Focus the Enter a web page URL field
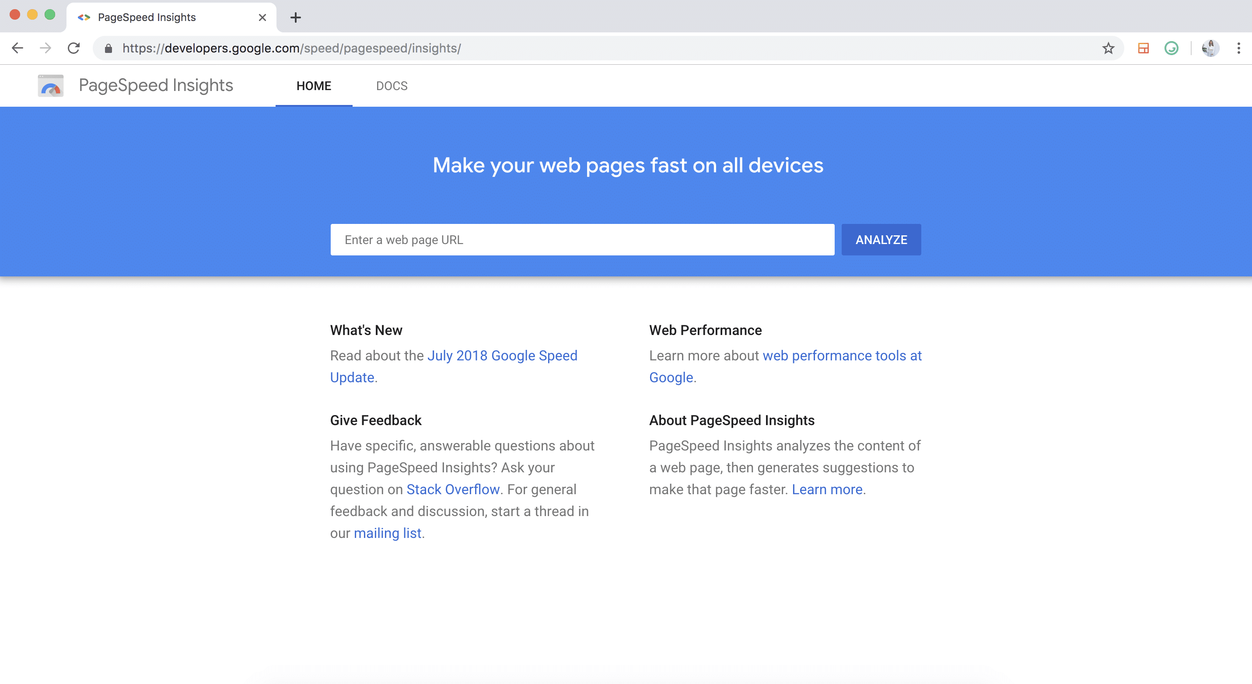Screen dimensions: 1252x684 click(x=582, y=240)
